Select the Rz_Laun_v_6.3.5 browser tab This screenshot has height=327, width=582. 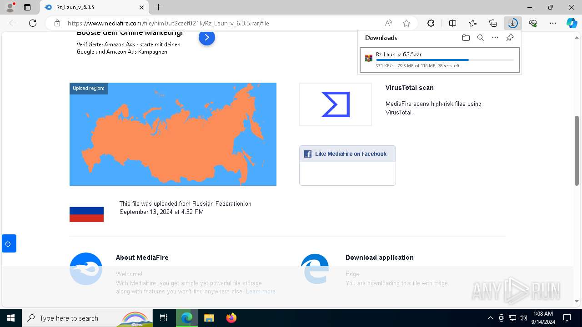[93, 7]
